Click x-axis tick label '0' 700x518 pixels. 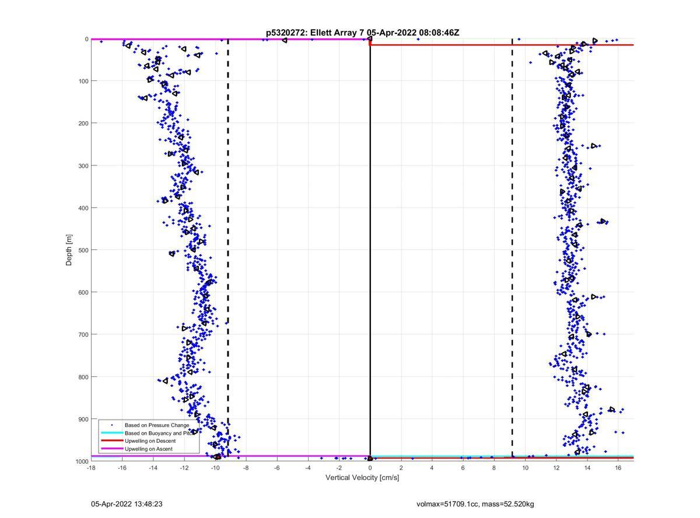(x=370, y=467)
